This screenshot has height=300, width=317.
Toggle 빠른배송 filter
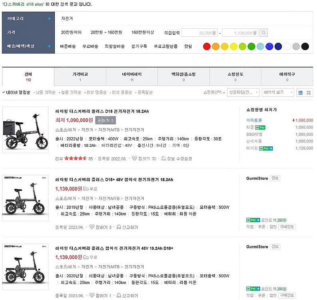68,46
